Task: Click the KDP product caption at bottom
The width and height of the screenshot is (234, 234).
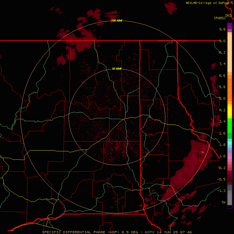Action: pos(117,232)
